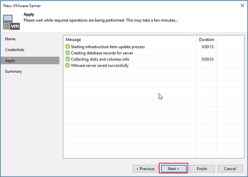Click success icon for Creating database records
Screen dimensions: 248x177
coord(67,53)
